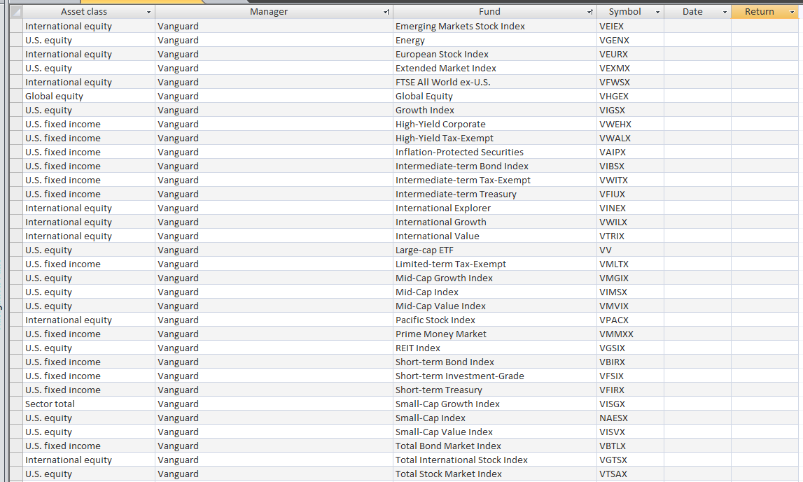Click the 'FTSE All World ex-U.S.' fund cell

point(495,82)
